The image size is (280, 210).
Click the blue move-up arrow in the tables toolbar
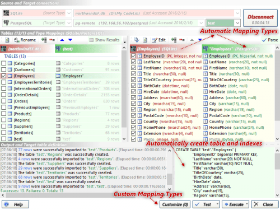click(62, 40)
